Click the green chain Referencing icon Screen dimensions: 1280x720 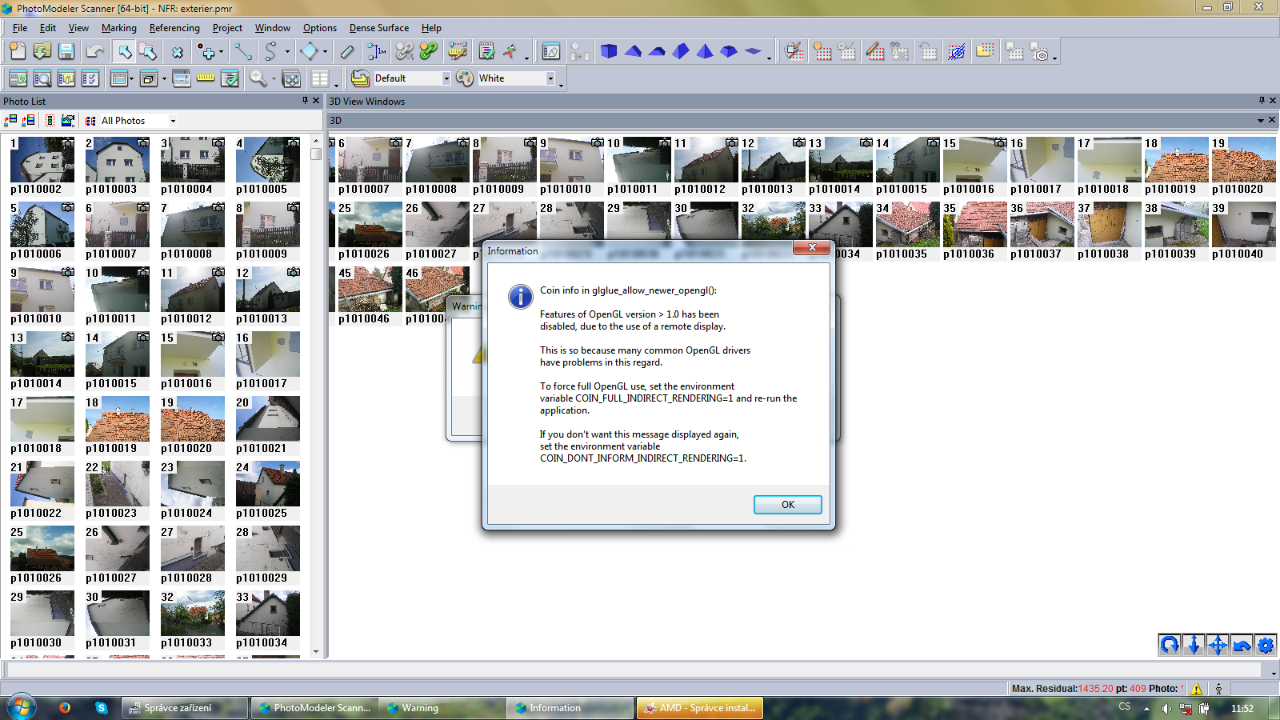(x=429, y=52)
